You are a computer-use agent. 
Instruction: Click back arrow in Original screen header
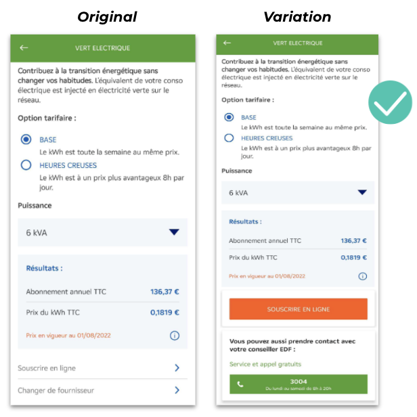[x=24, y=48]
